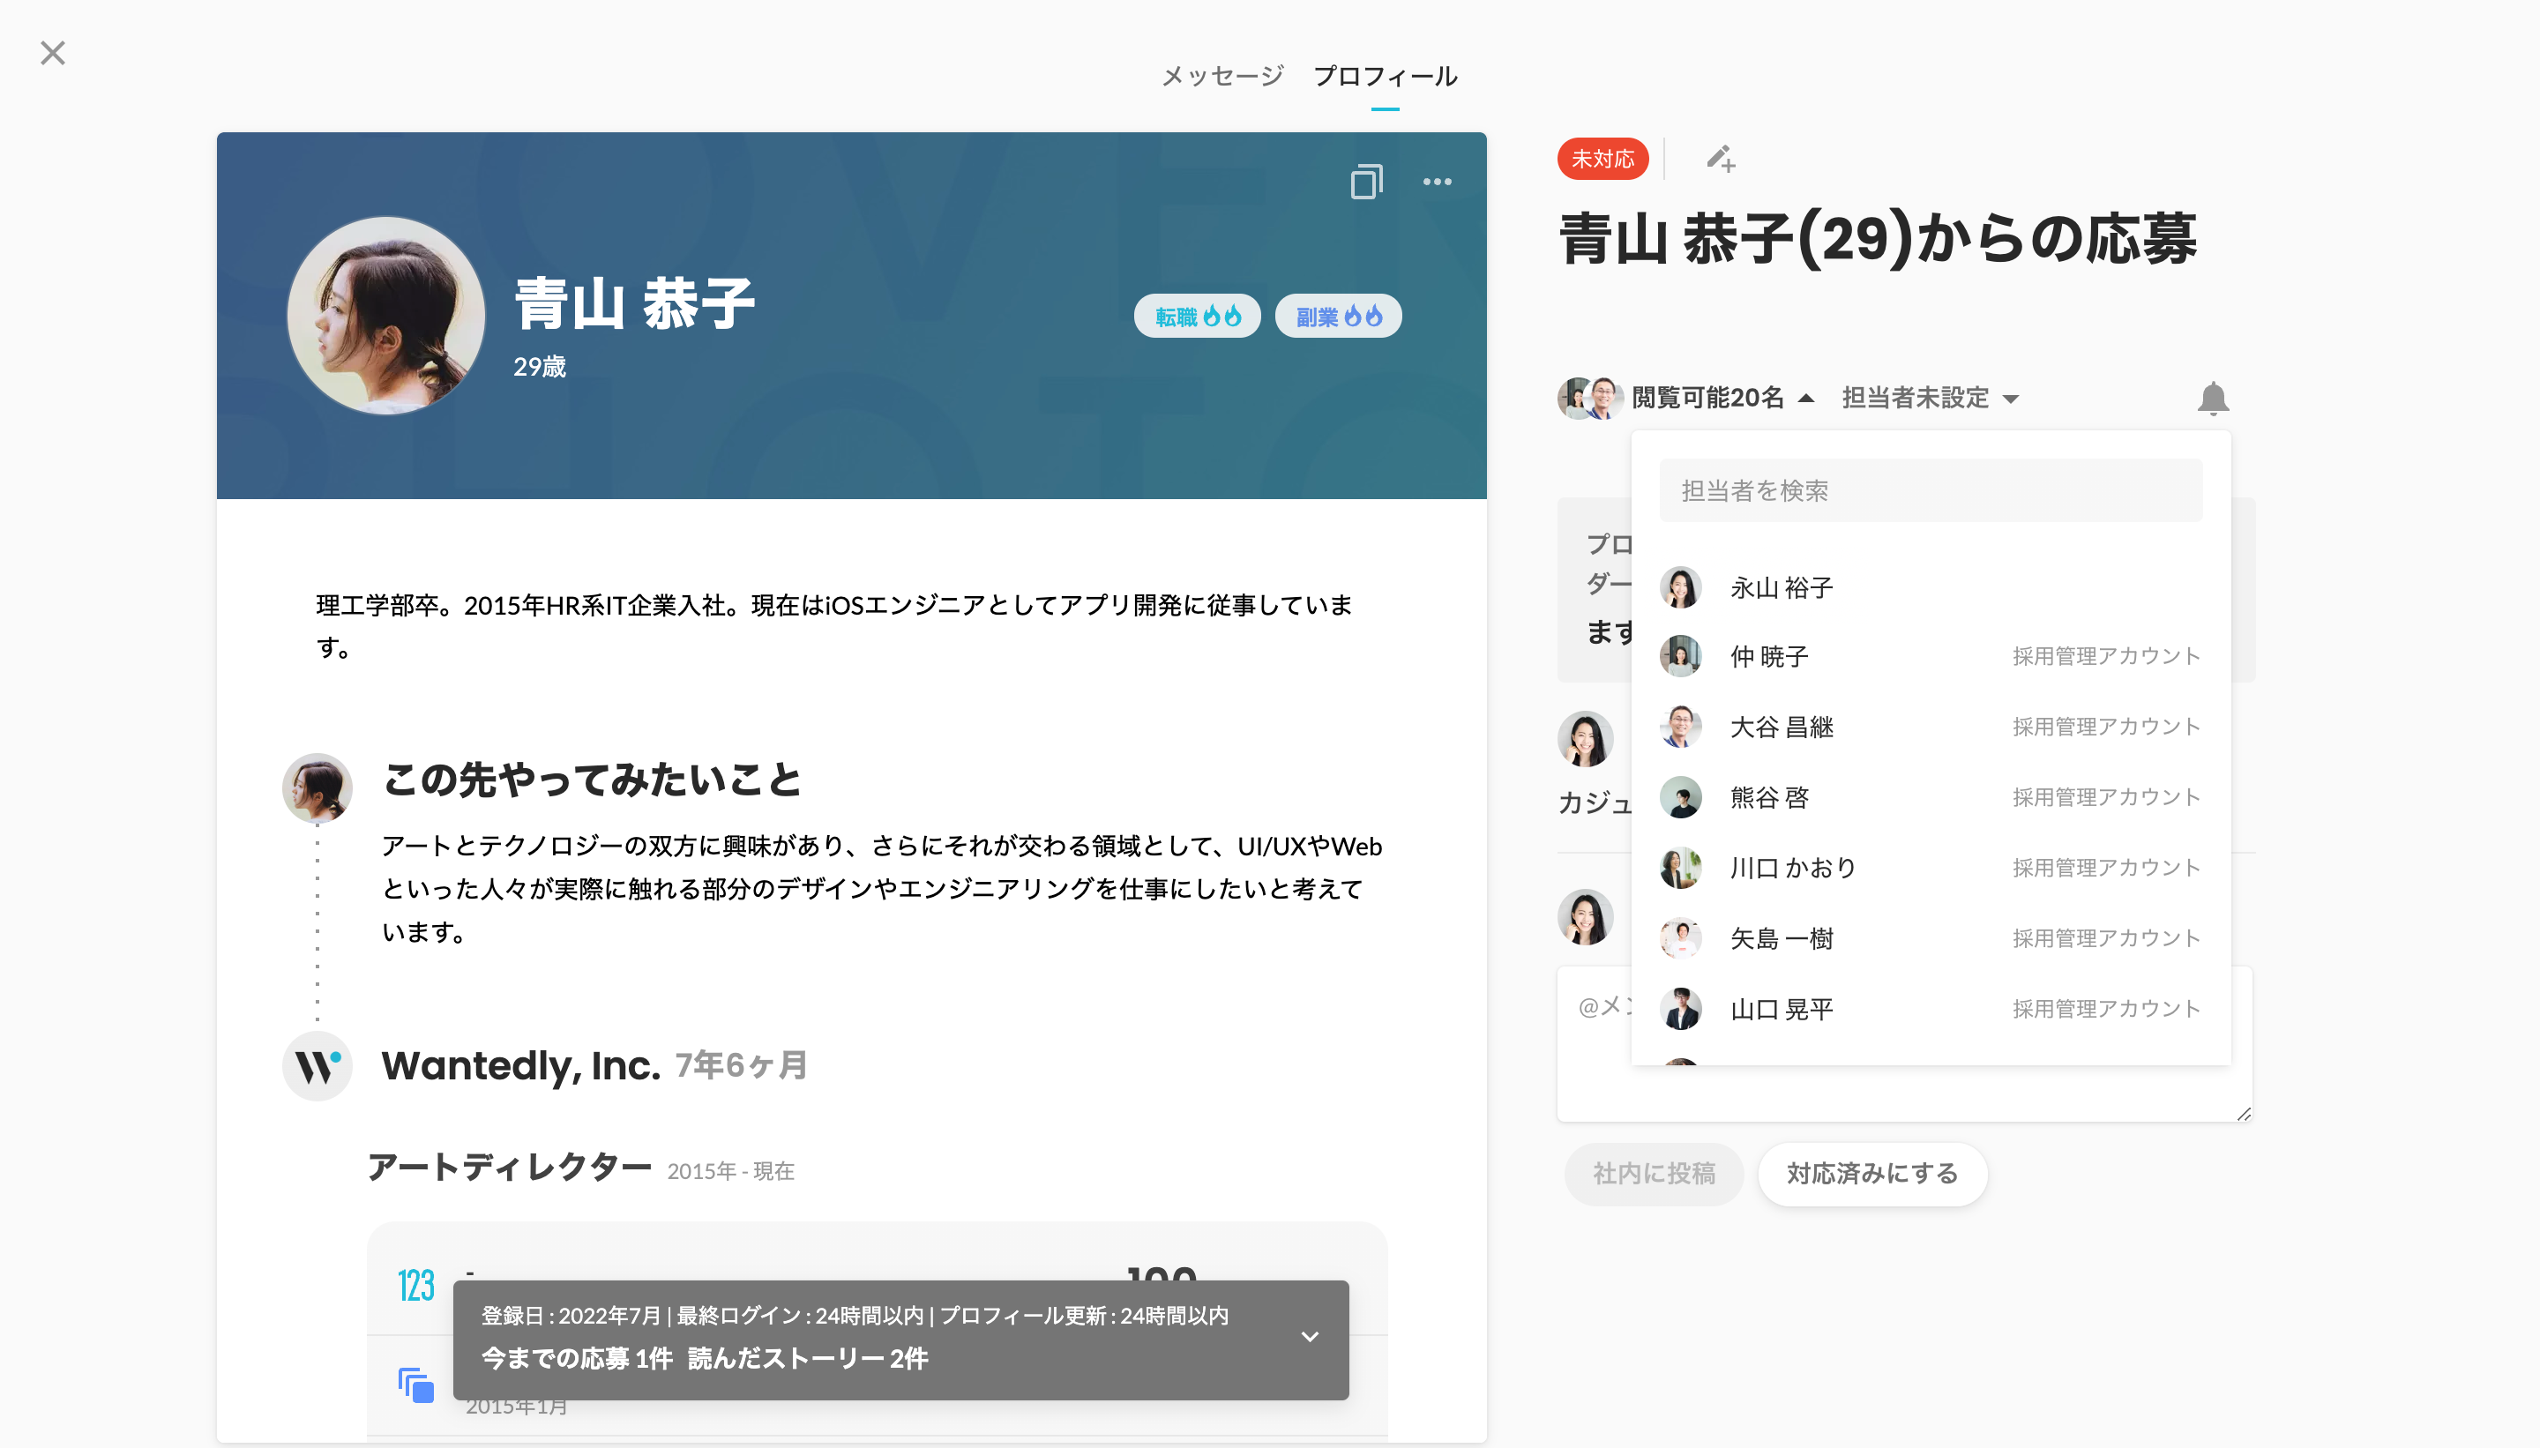
Task: Click 今までの応募 1件 text
Action: [577, 1359]
